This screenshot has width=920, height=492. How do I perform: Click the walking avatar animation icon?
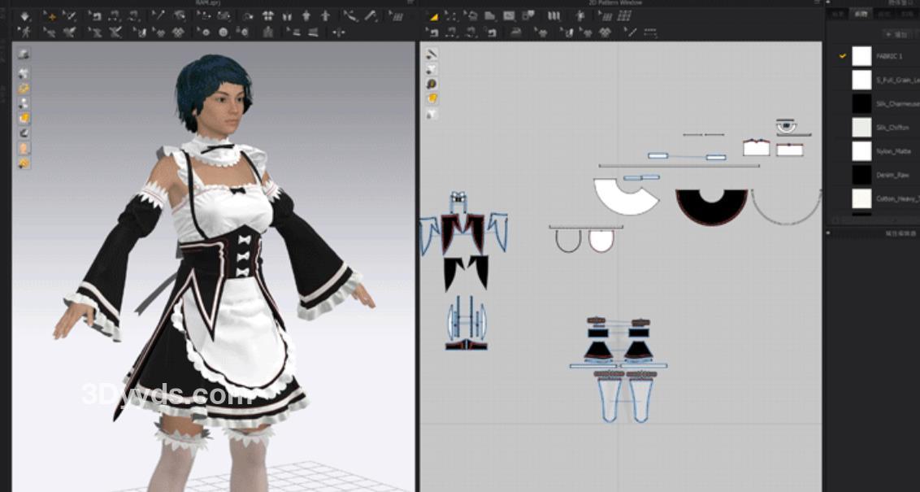point(24,33)
